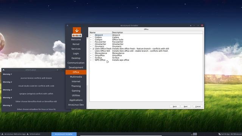Enable the Scribus checkbox
Viewport: 242px width, 136px height.
pyautogui.click(x=93, y=58)
